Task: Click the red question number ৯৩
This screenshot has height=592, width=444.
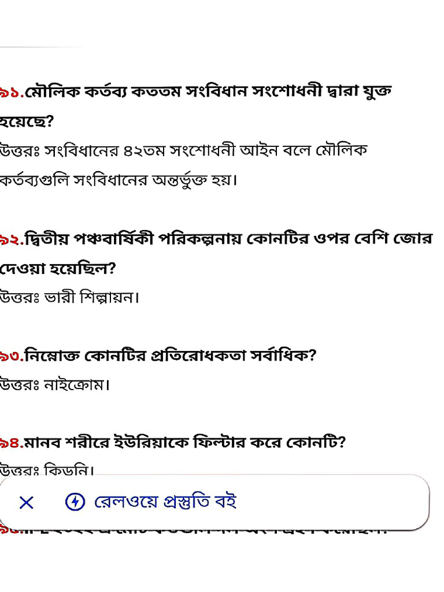Action: point(12,356)
